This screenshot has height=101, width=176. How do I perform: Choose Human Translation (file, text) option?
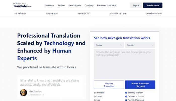[x=140, y=85]
